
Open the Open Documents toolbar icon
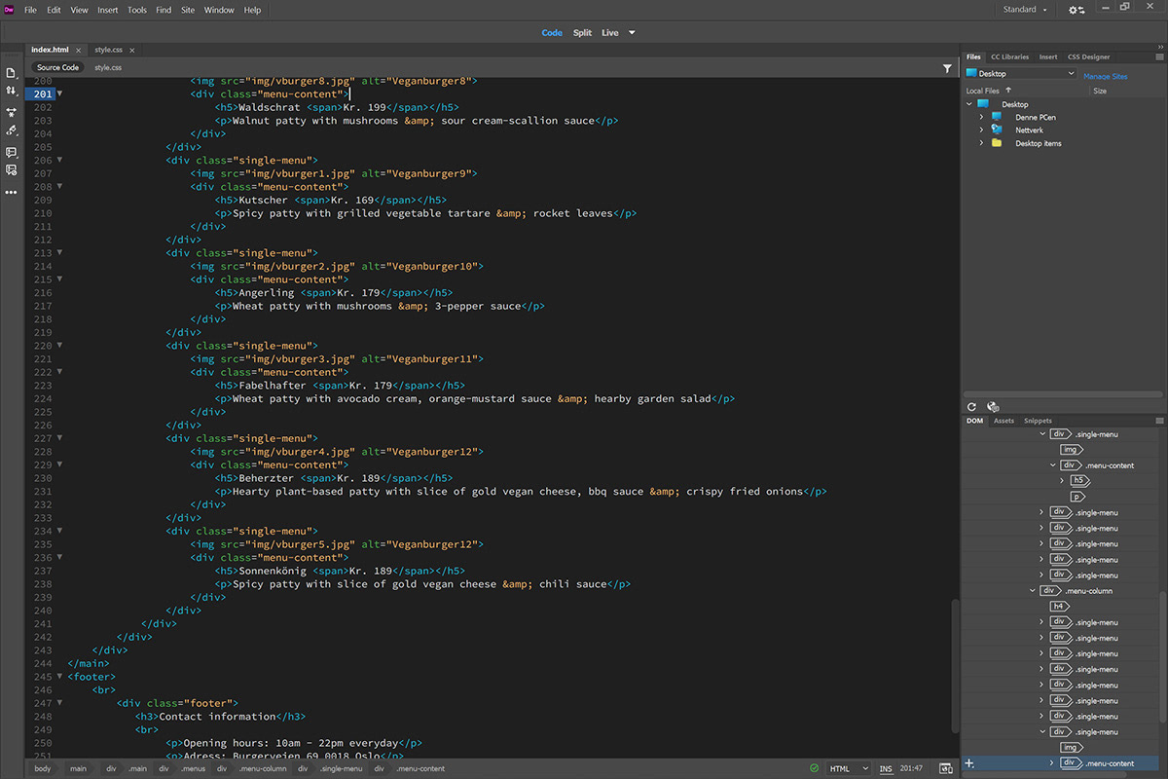point(12,73)
